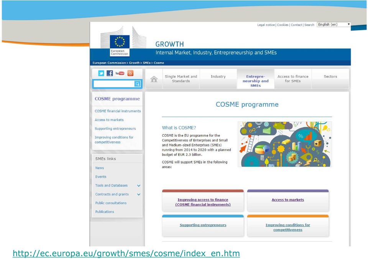Select Entrepreneurship and SMEs tab

point(256,79)
